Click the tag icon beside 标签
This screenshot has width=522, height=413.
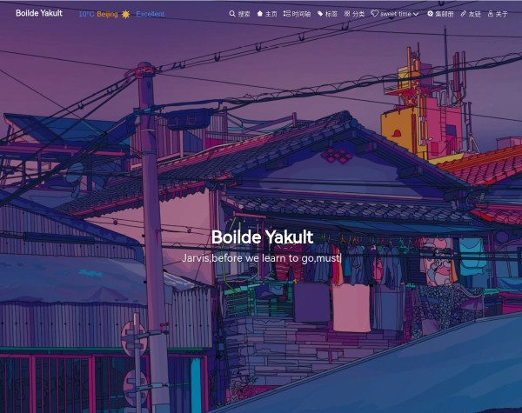(x=320, y=14)
